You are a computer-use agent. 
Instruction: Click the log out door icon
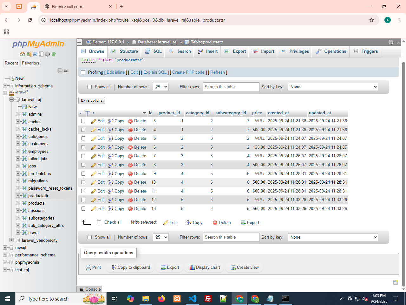[29, 54]
